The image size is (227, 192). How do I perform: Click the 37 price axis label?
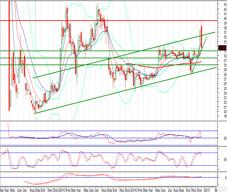[225, 33]
